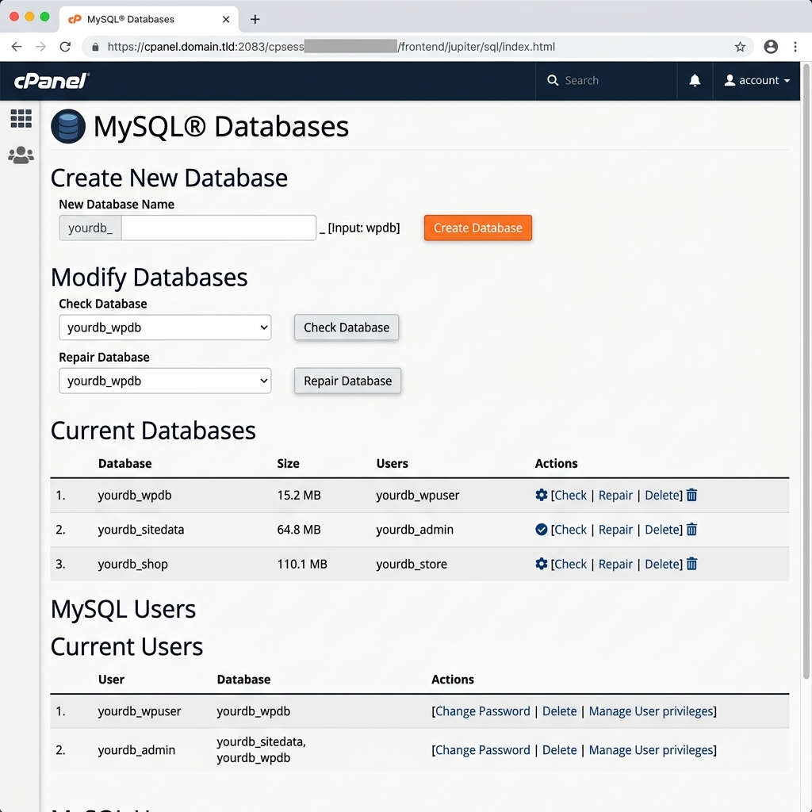Image resolution: width=812 pixels, height=812 pixels.
Task: Delete the user yourdb_wpuser
Action: point(559,711)
